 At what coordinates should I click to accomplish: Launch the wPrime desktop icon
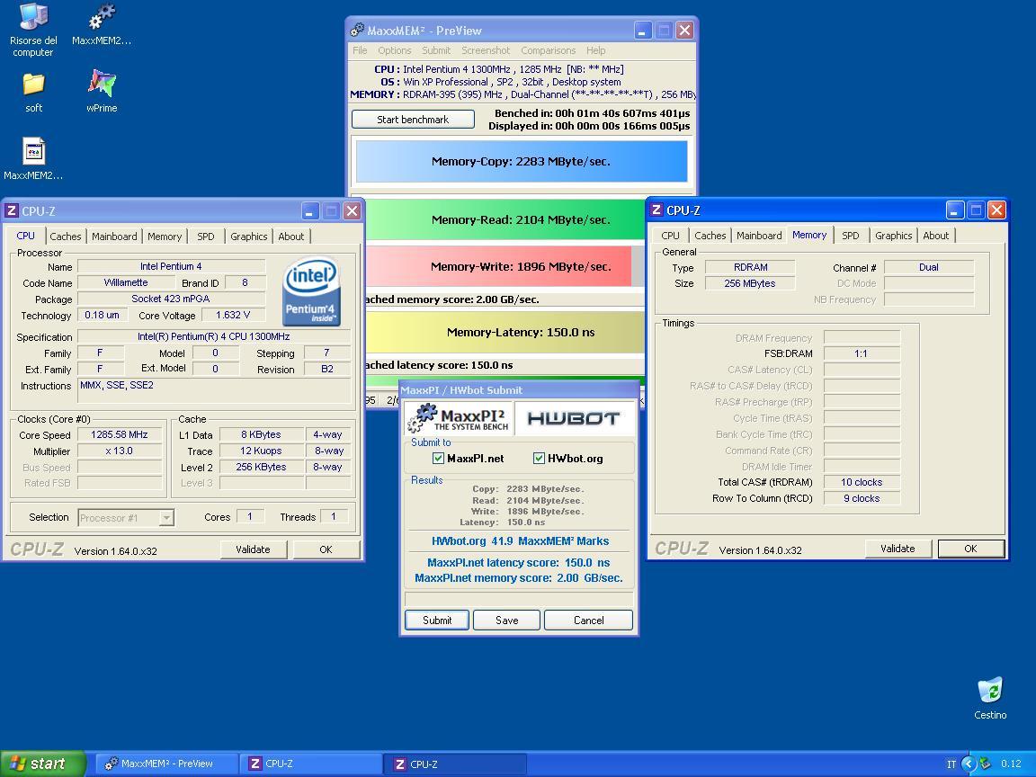[x=102, y=91]
